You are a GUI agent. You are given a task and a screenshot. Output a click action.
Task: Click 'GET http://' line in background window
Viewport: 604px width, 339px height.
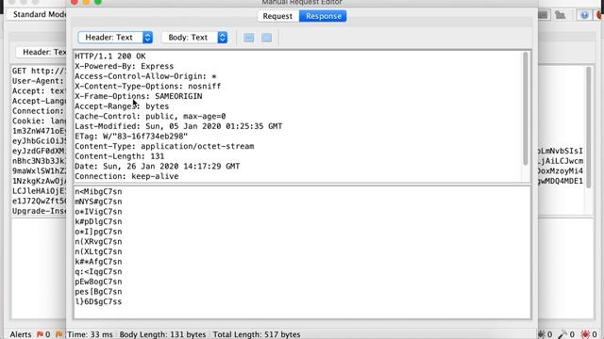tap(39, 71)
